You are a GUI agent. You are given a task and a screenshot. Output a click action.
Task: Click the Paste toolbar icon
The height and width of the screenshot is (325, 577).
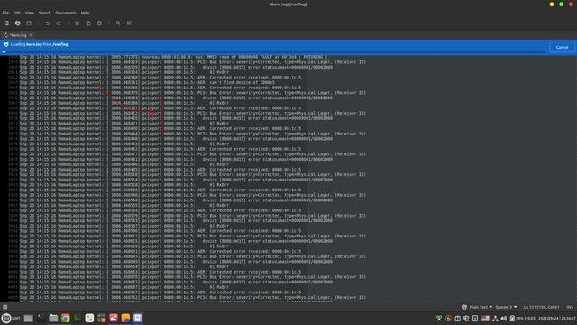(99, 23)
